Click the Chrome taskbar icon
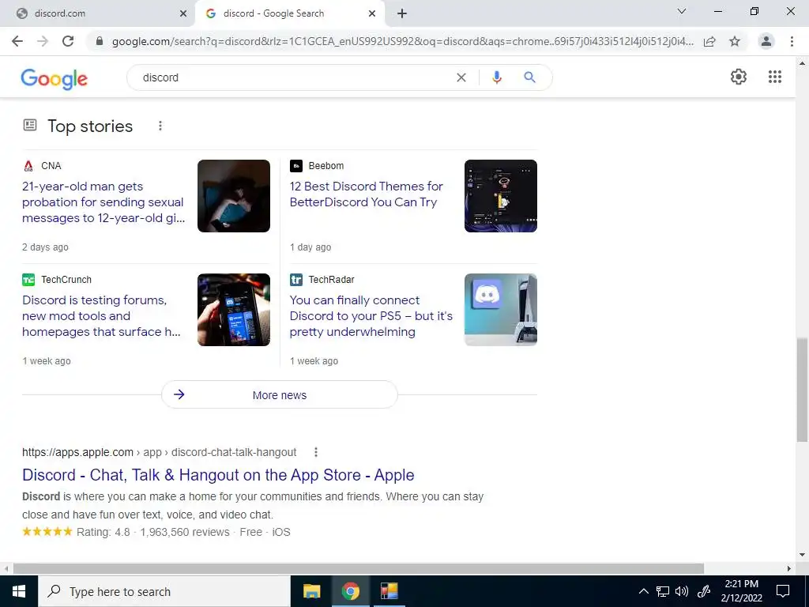 click(x=350, y=591)
